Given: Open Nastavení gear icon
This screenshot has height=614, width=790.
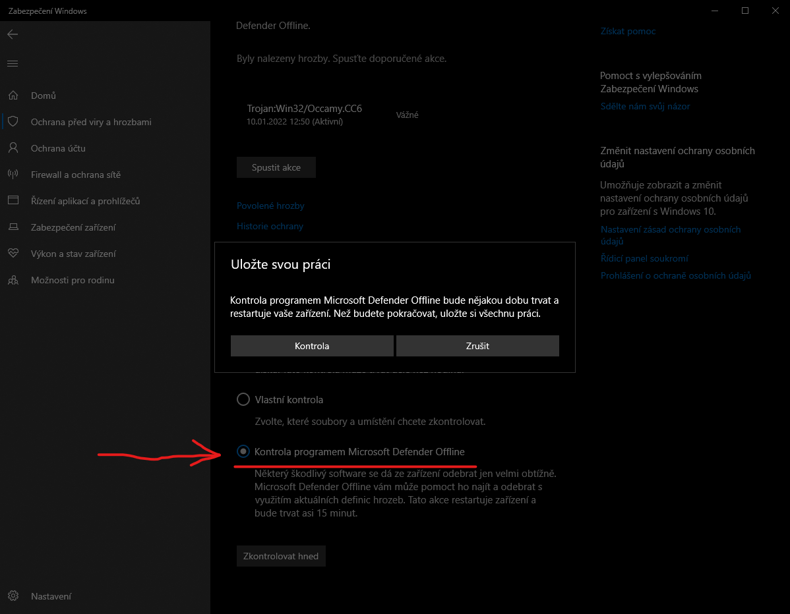Looking at the screenshot, I should [13, 596].
